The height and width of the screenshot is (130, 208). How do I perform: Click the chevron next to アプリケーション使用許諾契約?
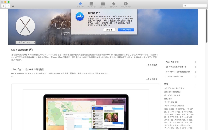(196, 72)
